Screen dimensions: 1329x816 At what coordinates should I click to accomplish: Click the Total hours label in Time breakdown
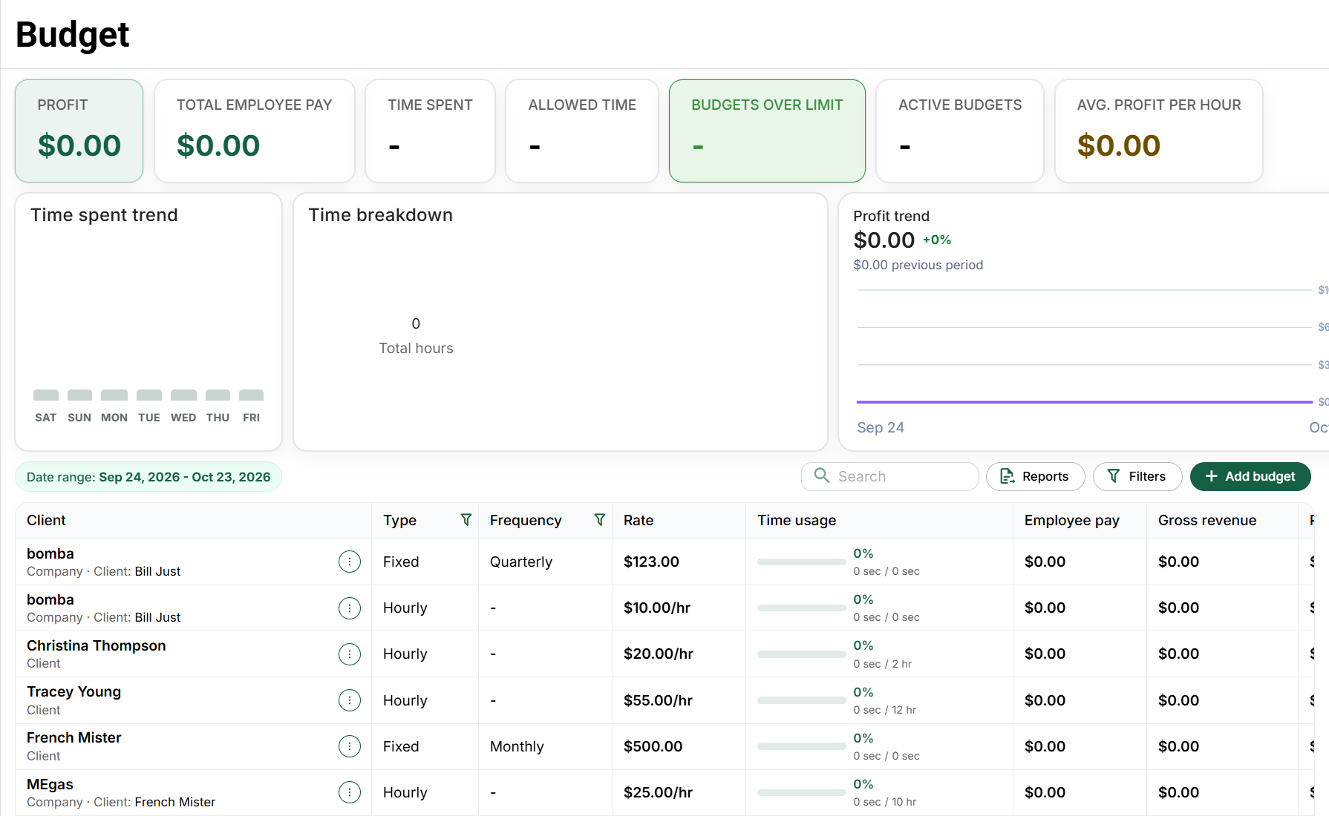tap(416, 348)
